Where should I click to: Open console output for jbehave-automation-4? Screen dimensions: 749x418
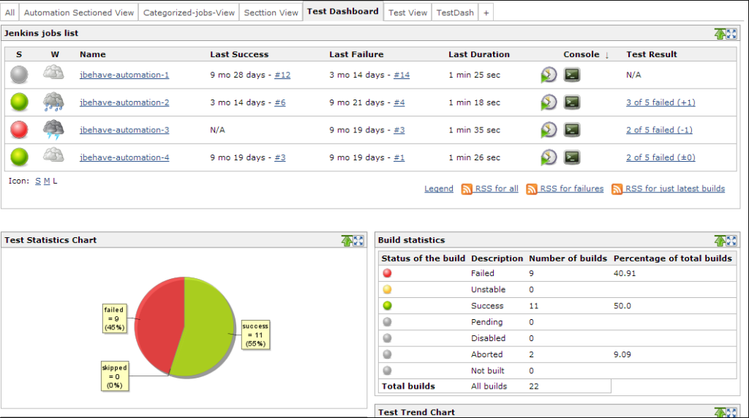tap(572, 157)
